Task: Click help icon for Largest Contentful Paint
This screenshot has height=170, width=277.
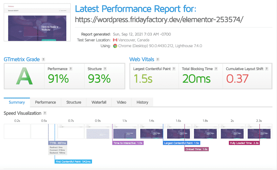Action: click(x=174, y=69)
